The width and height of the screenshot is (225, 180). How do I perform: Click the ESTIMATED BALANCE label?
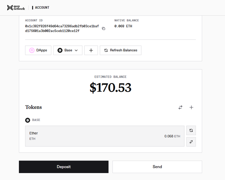tap(110, 77)
